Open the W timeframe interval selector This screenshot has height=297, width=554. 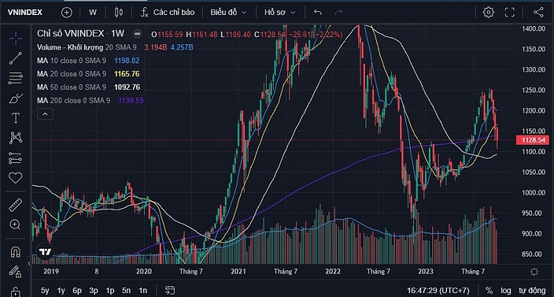click(93, 12)
